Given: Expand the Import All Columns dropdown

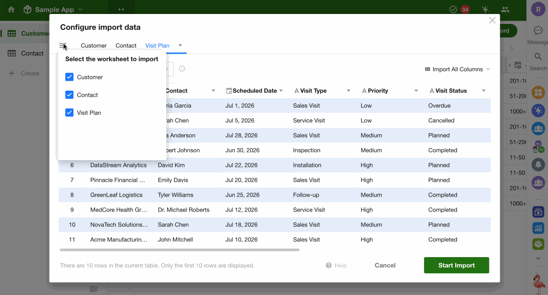Looking at the screenshot, I should click(457, 69).
